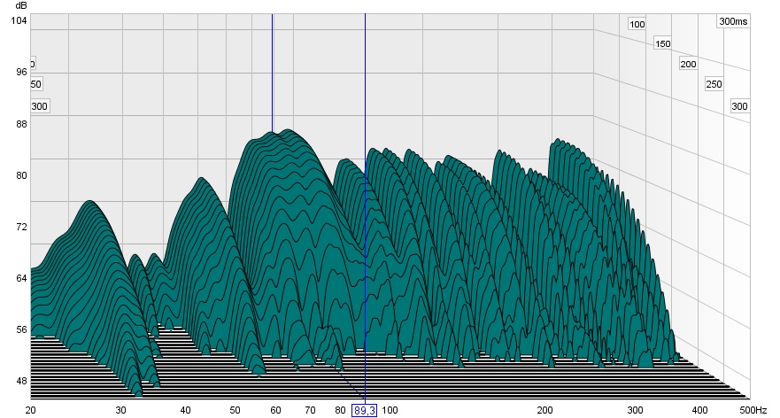
Task: Click the 56 value on the dB axis
Action: [21, 330]
